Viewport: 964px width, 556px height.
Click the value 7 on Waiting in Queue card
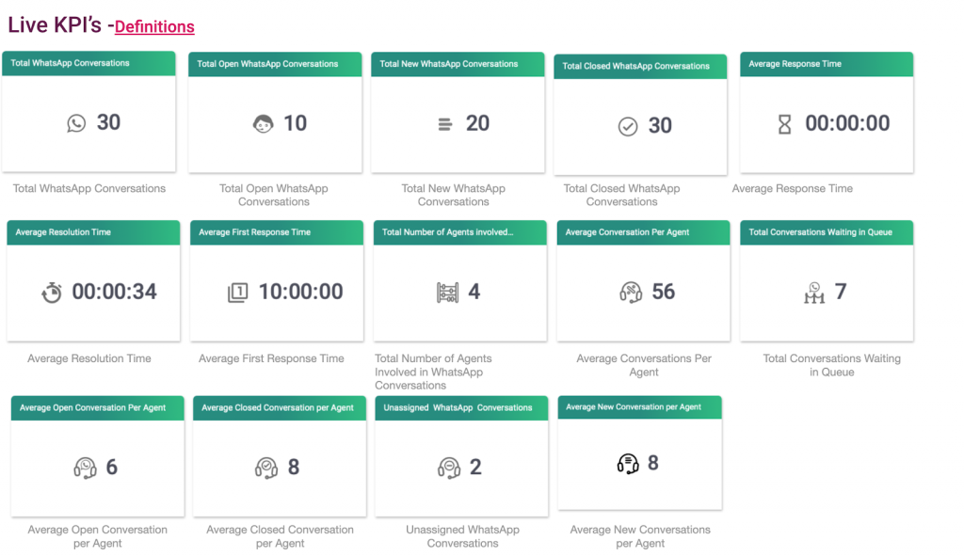coord(841,292)
